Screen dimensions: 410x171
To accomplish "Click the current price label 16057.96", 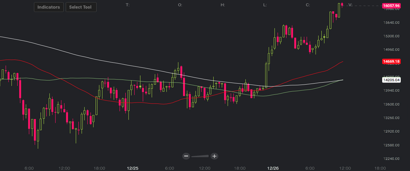I will 391,6.
